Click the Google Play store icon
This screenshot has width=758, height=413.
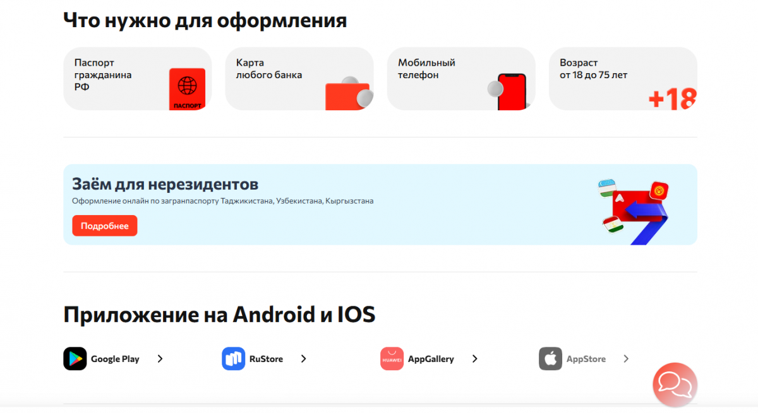[75, 359]
